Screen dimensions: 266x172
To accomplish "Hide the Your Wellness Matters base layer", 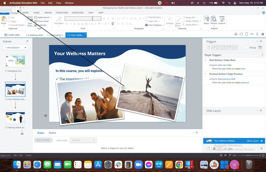I will pos(261,141).
